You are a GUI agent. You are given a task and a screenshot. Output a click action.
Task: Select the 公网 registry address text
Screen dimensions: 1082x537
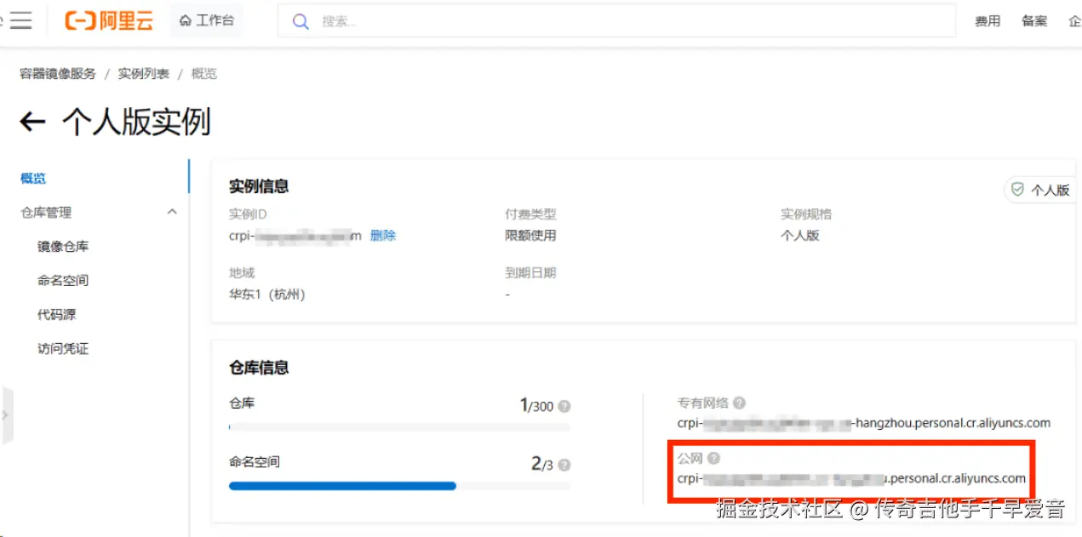(x=851, y=478)
